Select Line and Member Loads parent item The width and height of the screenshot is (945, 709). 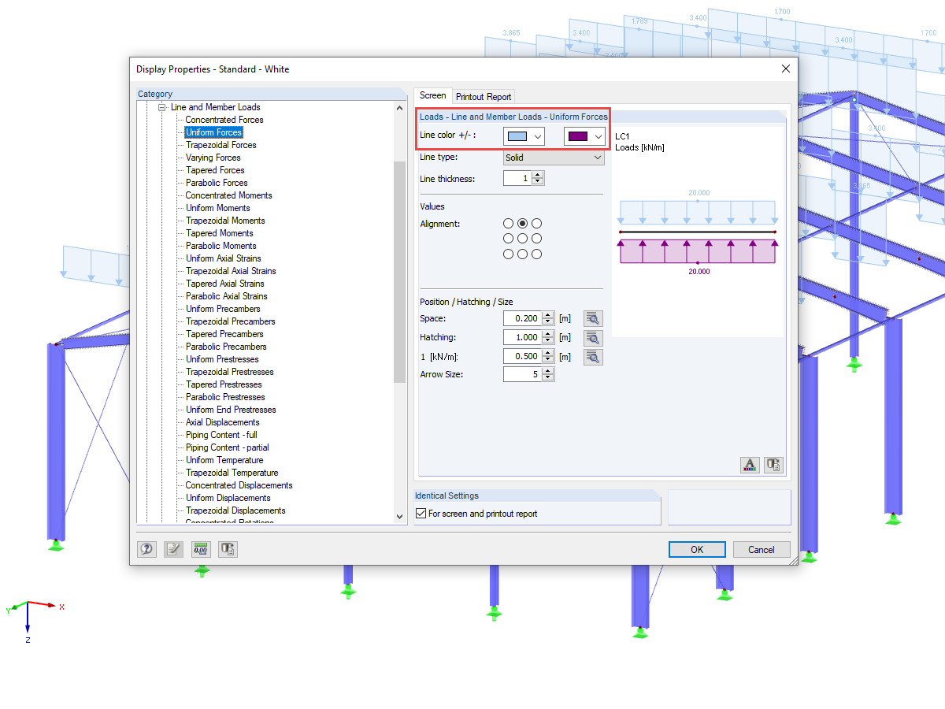coord(215,107)
